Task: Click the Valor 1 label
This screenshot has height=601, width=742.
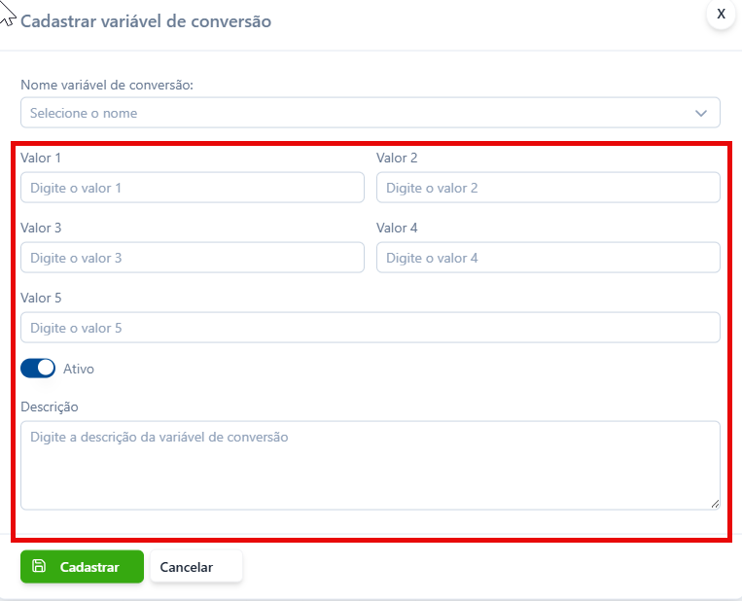Action: [x=41, y=159]
